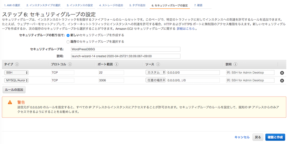The height and width of the screenshot is (144, 288).
Task: Click the キャンセル link
Action: coord(242,137)
